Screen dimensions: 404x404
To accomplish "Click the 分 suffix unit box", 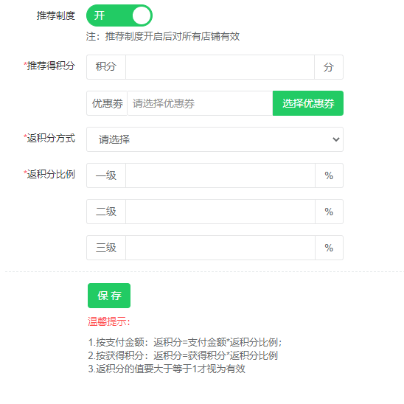I will pos(329,67).
